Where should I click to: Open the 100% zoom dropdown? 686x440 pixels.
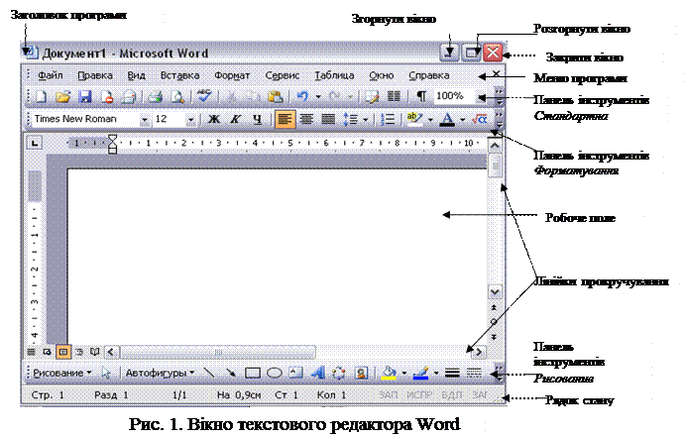point(482,97)
